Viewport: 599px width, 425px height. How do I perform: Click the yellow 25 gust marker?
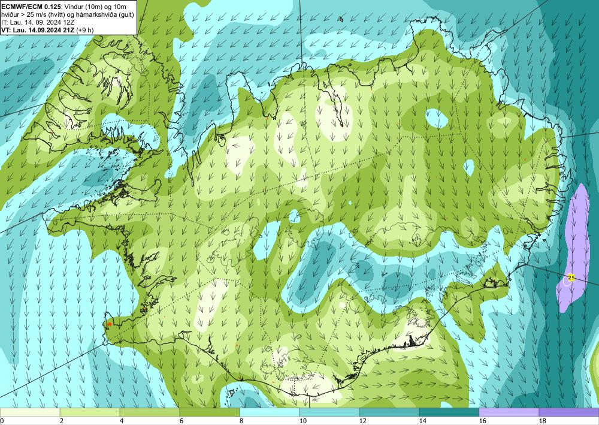click(571, 278)
